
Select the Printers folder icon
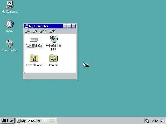pos(53,58)
